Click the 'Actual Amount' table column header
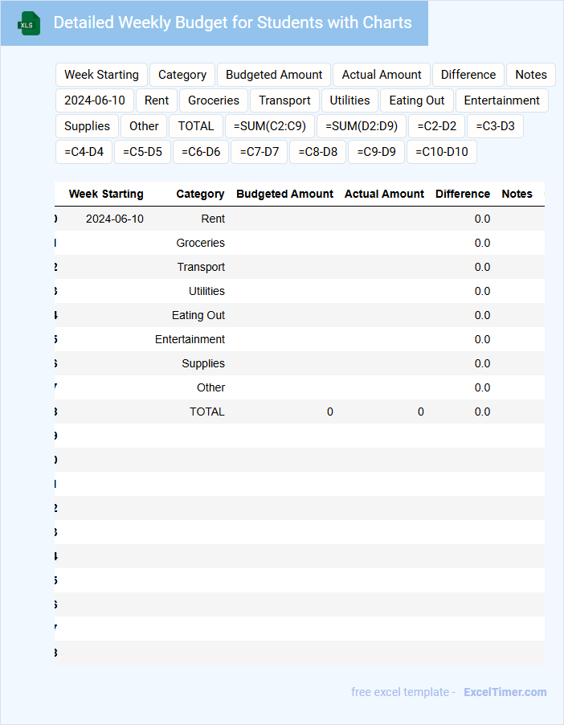The image size is (564, 725). pyautogui.click(x=384, y=194)
